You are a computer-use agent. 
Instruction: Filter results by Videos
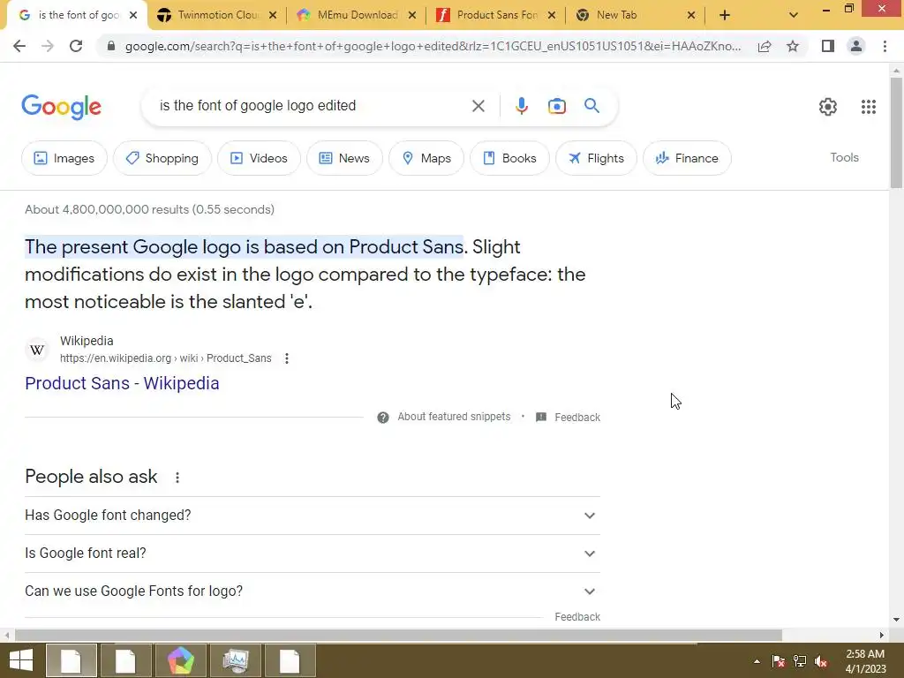(x=259, y=158)
